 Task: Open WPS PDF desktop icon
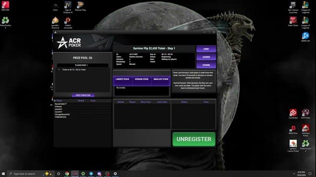(5, 6)
